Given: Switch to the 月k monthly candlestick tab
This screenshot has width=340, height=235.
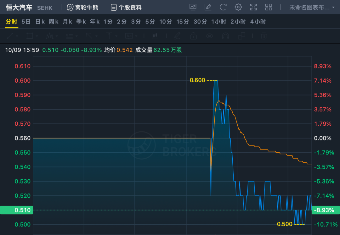Looking at the screenshot, I should [67, 22].
